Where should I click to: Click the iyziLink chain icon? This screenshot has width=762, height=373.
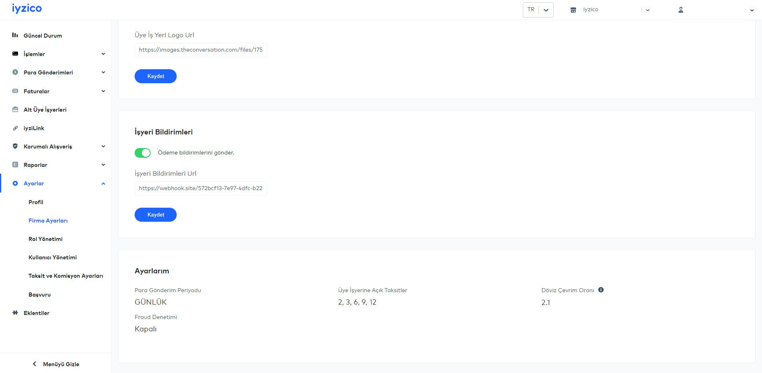(x=15, y=128)
